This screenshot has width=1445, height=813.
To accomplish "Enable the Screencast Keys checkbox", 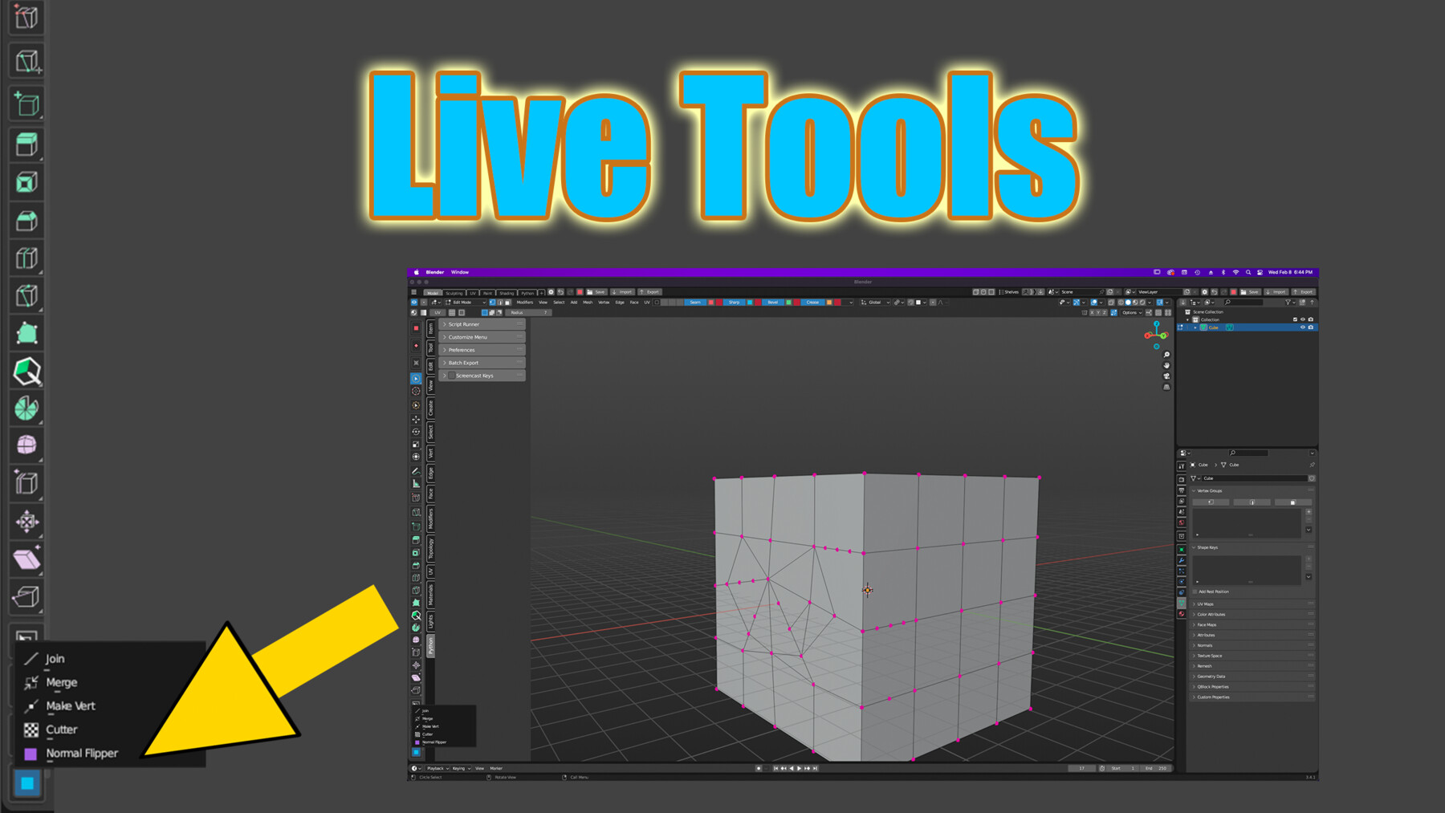I will (x=452, y=375).
